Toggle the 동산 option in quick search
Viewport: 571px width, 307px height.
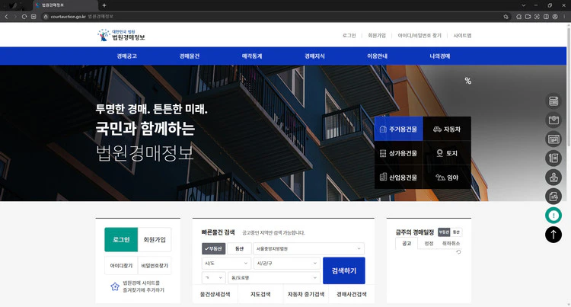click(239, 248)
